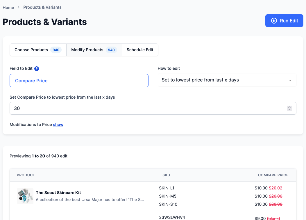Click Products & Variants breadcrumb link
The width and height of the screenshot is (306, 220).
pyautogui.click(x=42, y=7)
